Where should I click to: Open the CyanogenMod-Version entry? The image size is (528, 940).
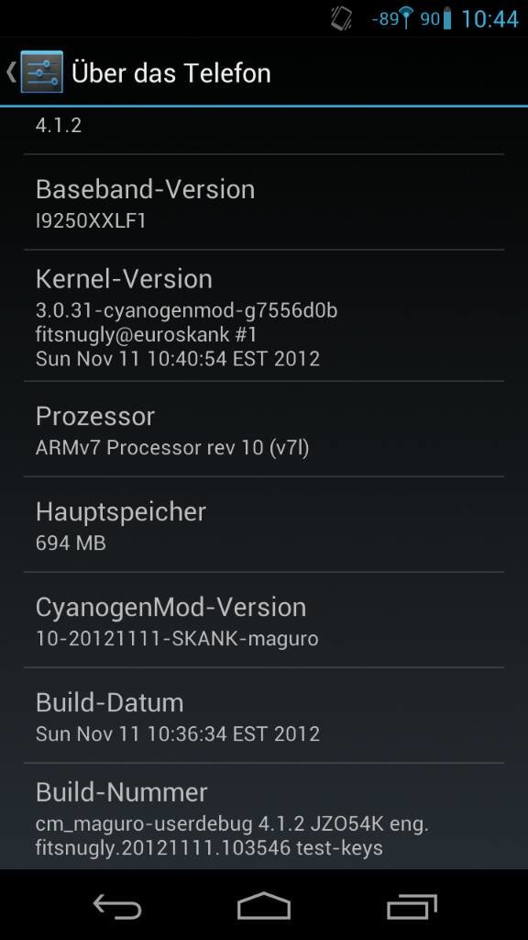pyautogui.click(x=264, y=620)
